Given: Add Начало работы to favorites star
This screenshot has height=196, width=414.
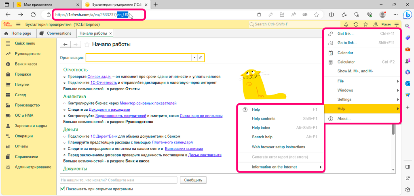Looking at the screenshot, I should point(87,44).
